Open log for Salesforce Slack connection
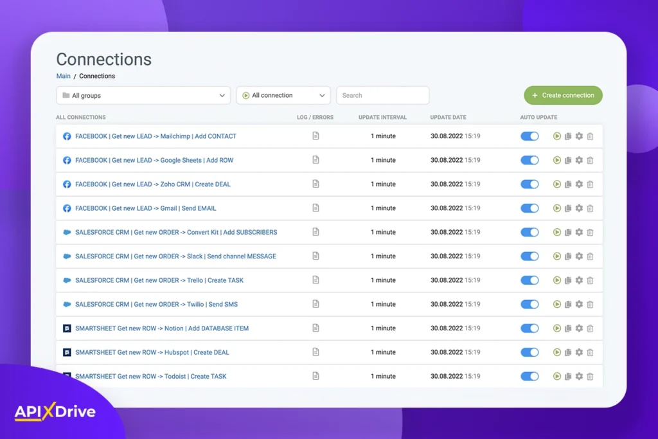This screenshot has height=439, width=658. [x=316, y=256]
